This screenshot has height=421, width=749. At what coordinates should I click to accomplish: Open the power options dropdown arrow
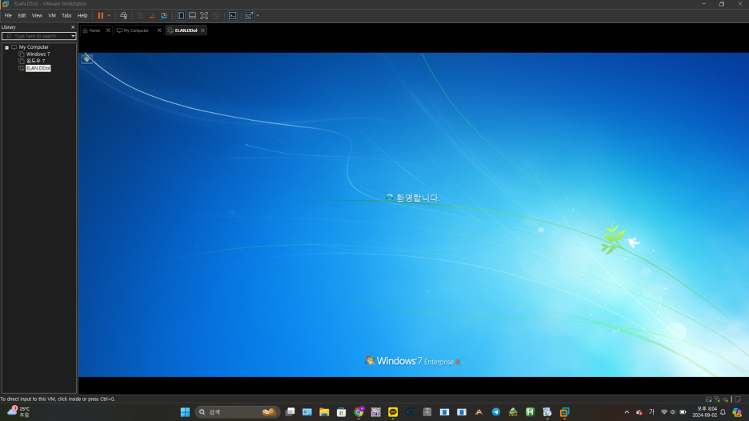[x=109, y=16]
